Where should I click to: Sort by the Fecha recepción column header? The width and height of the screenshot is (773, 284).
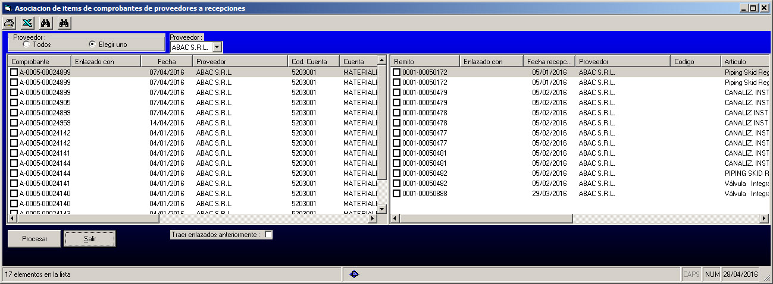point(549,61)
